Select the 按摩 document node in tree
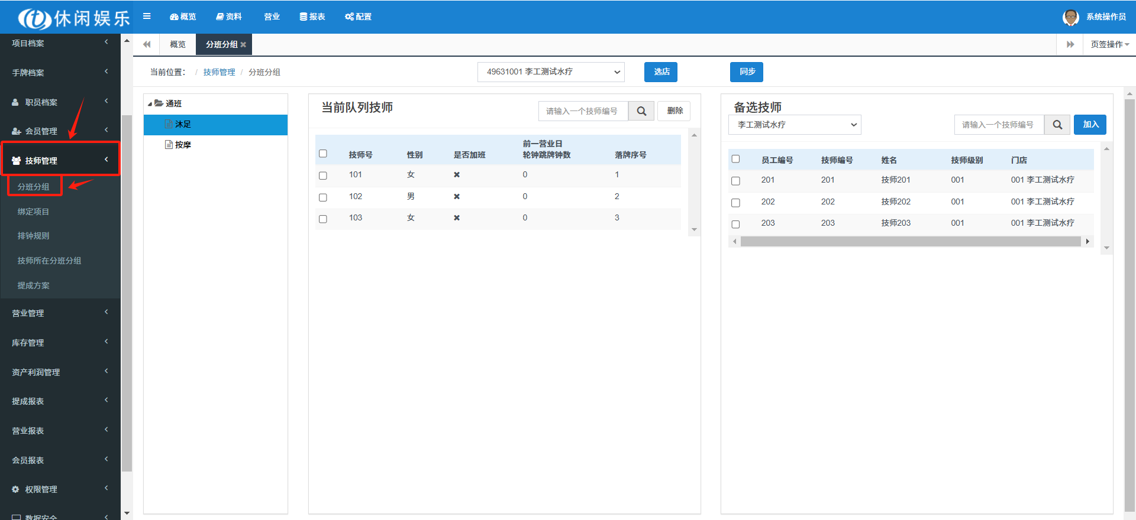Screen dimensions: 1136x520 point(182,145)
